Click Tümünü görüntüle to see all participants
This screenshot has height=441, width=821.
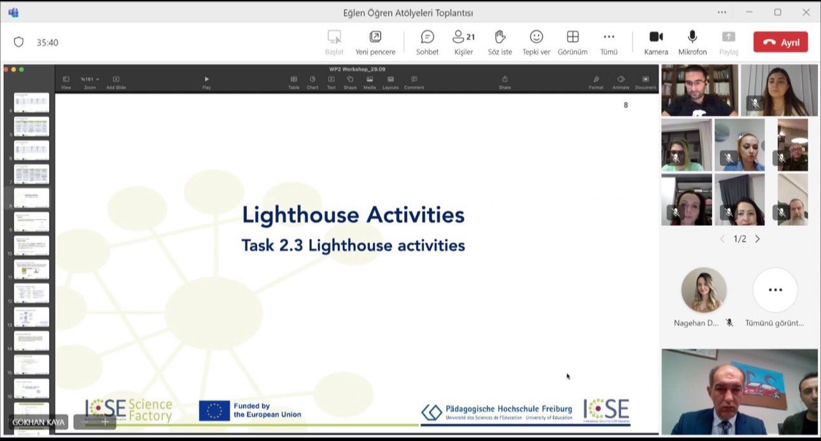click(x=775, y=290)
